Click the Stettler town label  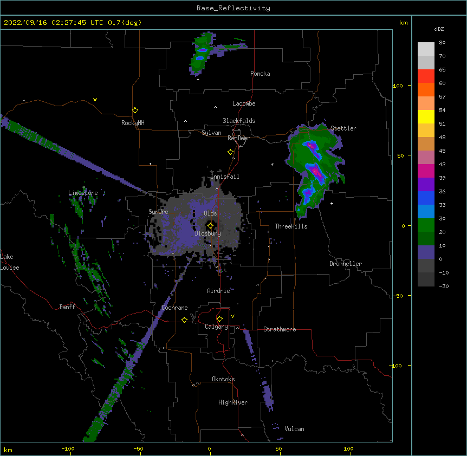tap(343, 128)
